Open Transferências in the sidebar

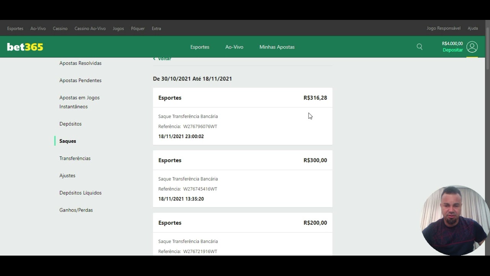click(75, 158)
